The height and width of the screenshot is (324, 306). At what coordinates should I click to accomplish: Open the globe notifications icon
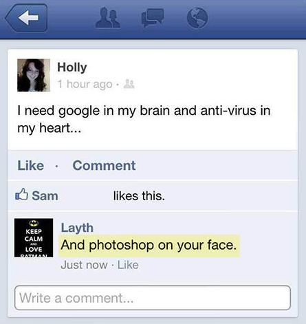point(197,18)
